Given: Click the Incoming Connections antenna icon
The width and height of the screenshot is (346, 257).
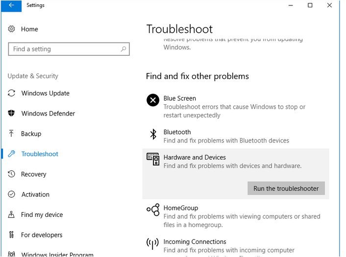Looking at the screenshot, I should click(x=153, y=243).
